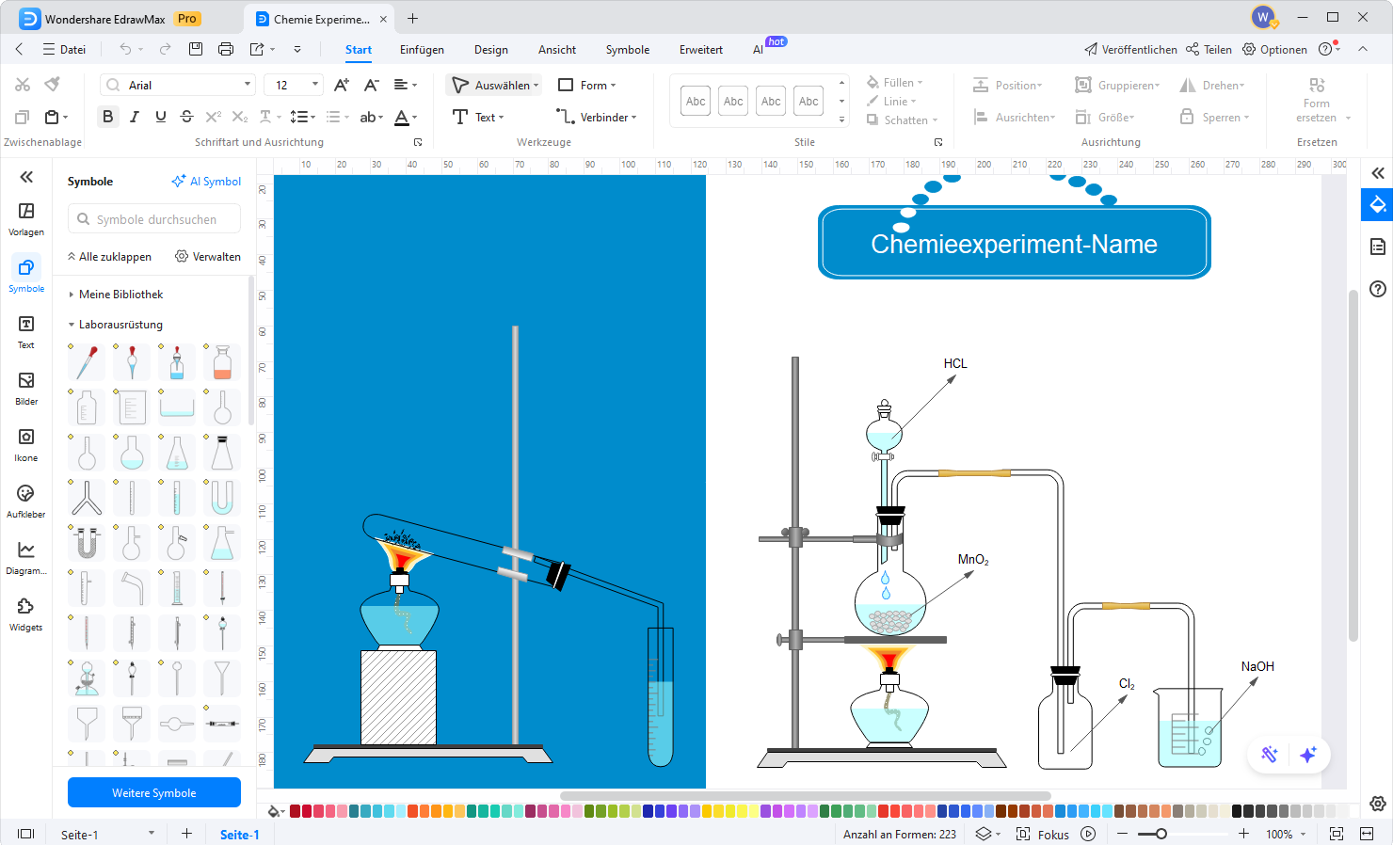1393x845 pixels.
Task: Open the Widgets panel in sidebar
Action: [26, 614]
